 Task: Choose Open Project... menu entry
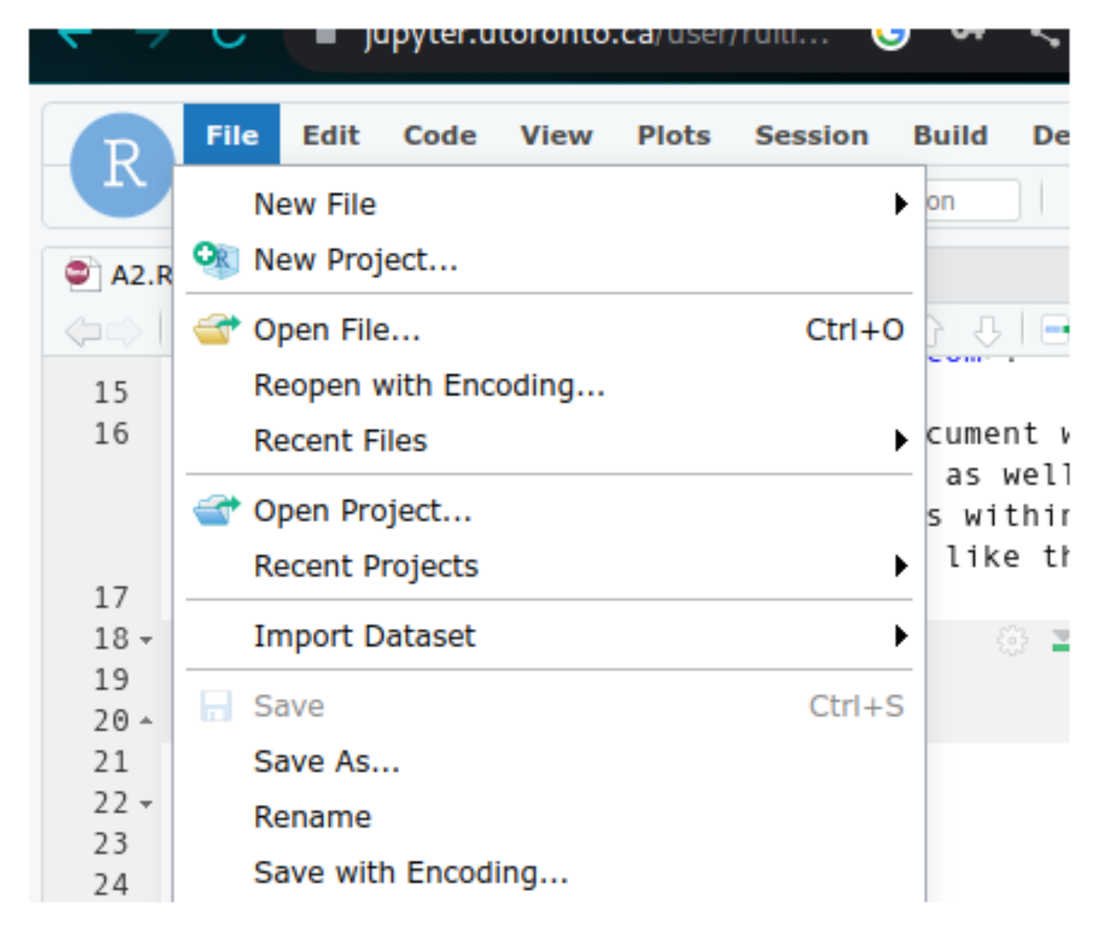(549, 510)
